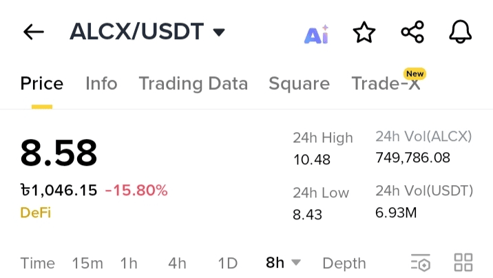Select the 15m chart interval

pos(87,263)
